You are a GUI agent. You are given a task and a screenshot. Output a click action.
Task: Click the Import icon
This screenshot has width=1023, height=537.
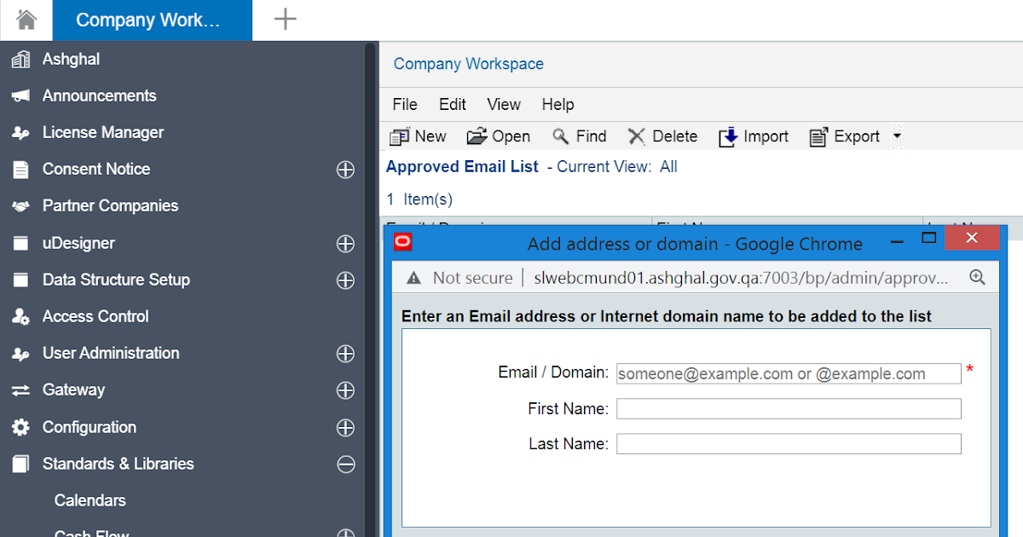pos(729,136)
